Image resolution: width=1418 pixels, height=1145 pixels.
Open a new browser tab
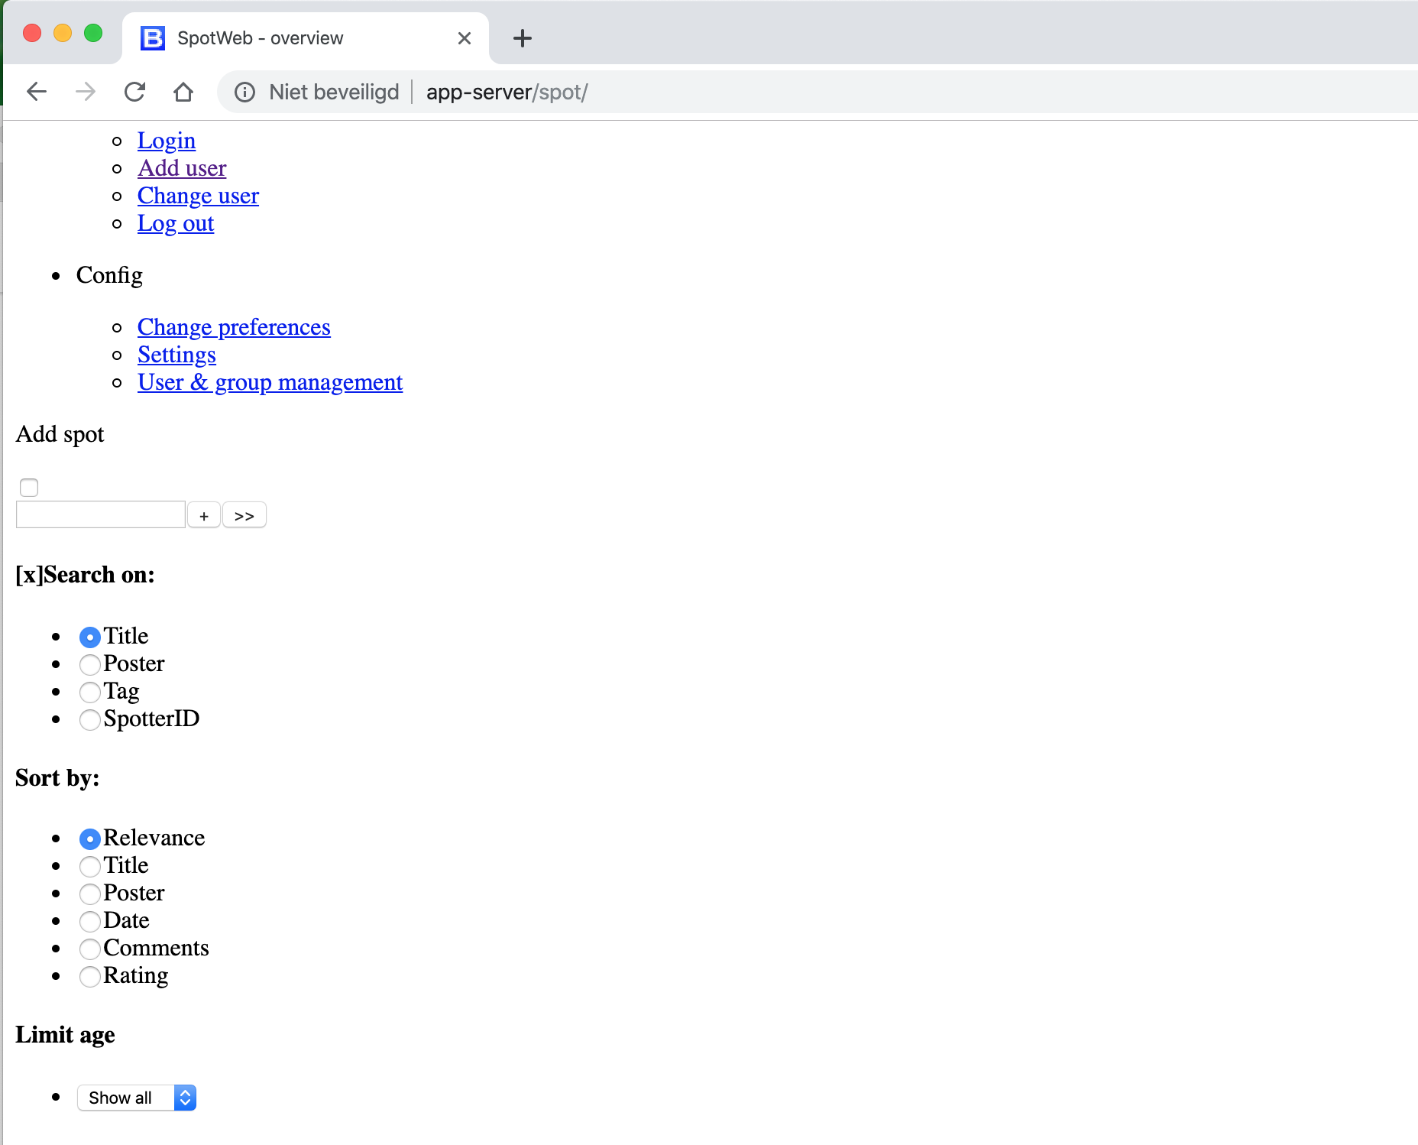522,37
